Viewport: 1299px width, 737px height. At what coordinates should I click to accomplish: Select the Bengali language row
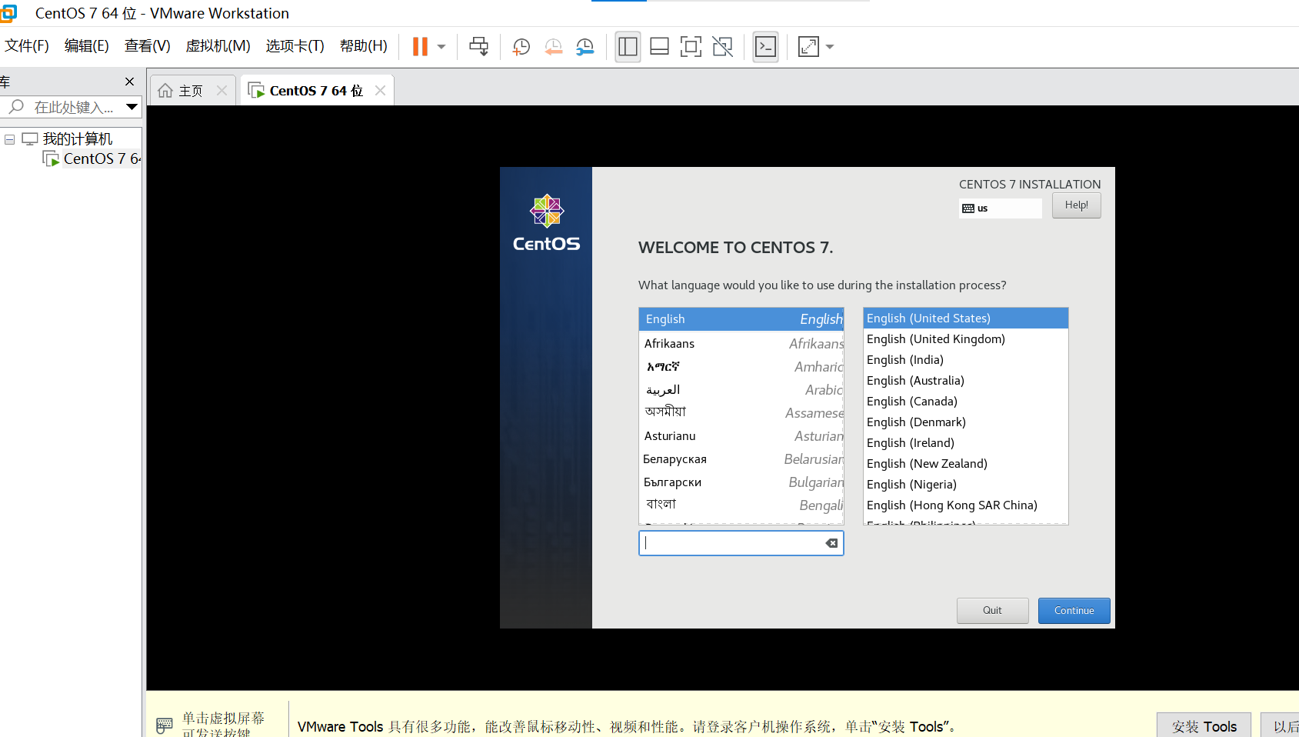741,505
